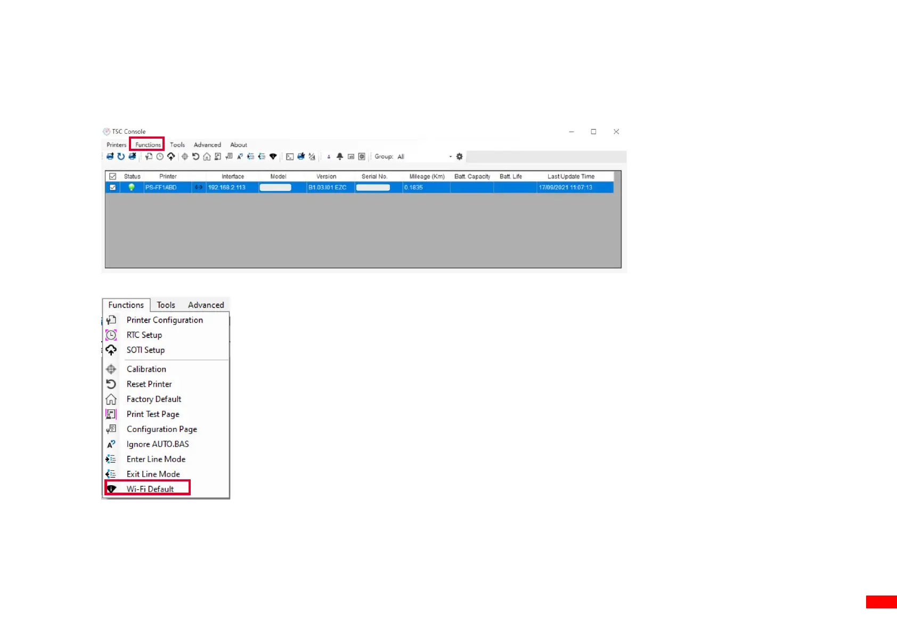Screen dimensions: 897x635
Task: Open the Group All dropdown
Action: point(425,157)
